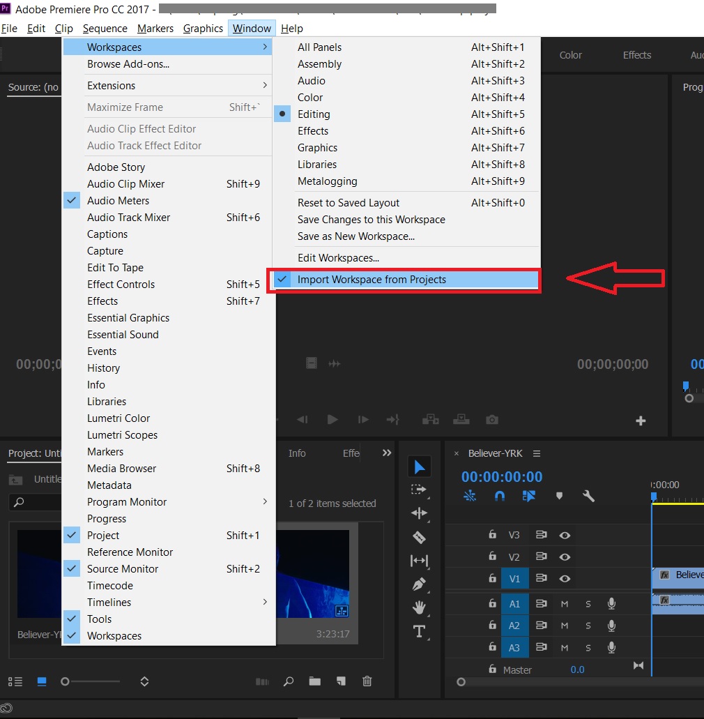Select the Color workspace tab
Screen dimensions: 704x719
(571, 55)
